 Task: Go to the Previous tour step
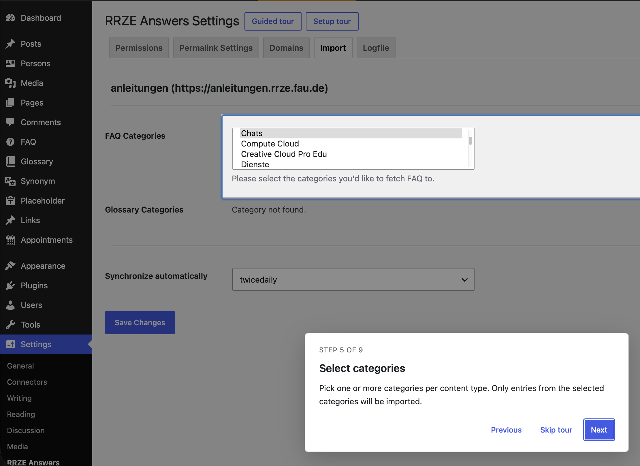[506, 430]
